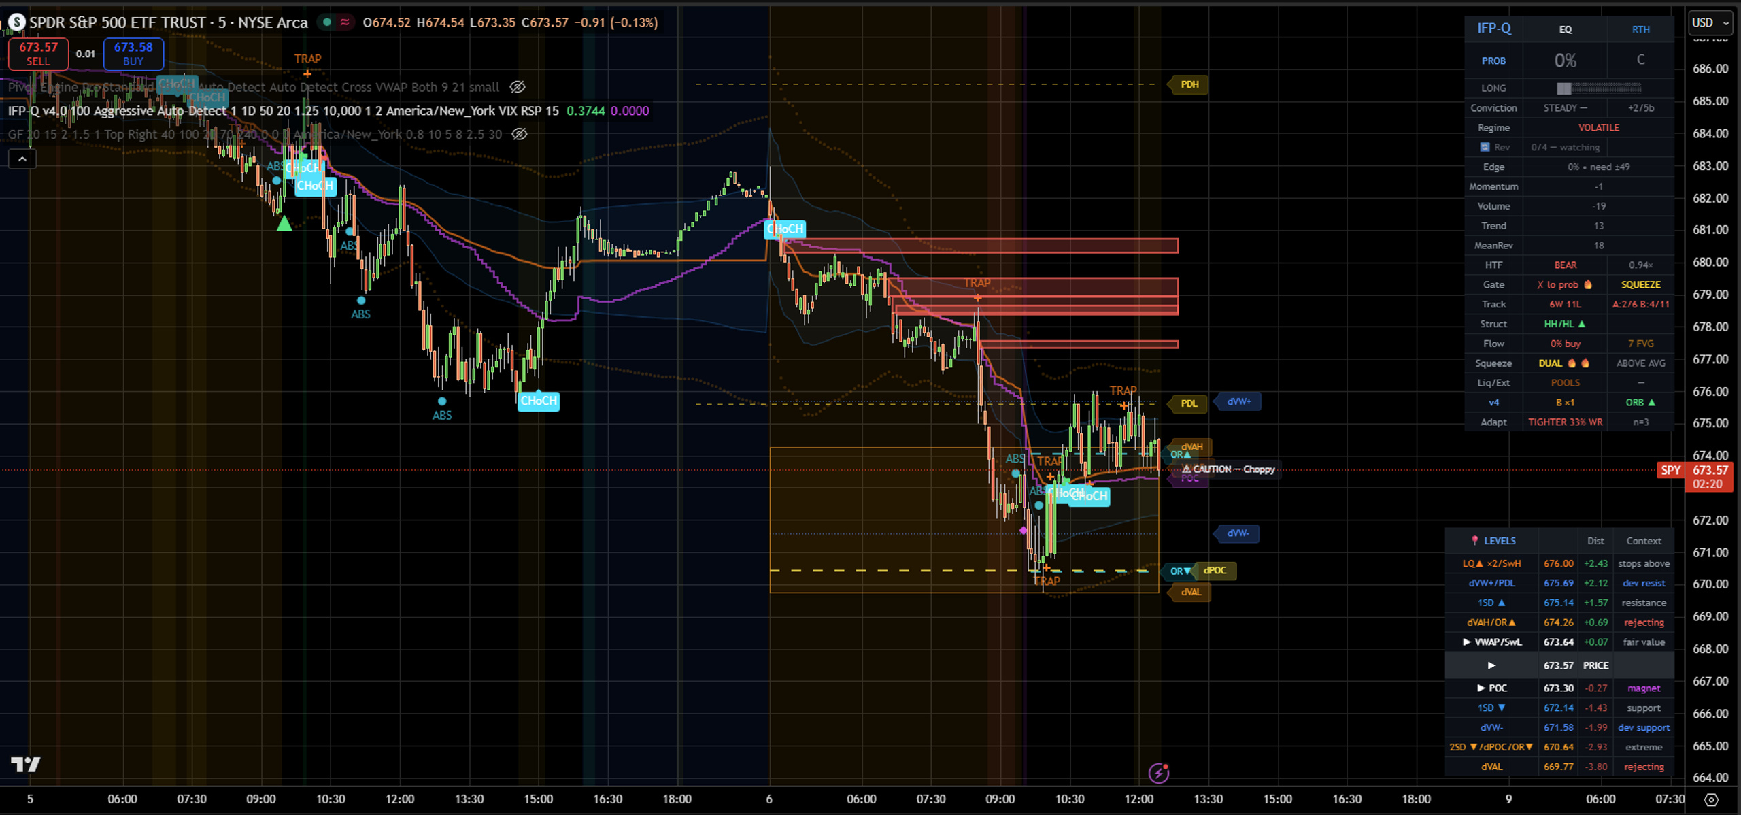Show the hidden GF indicator
The height and width of the screenshot is (815, 1741).
pos(520,134)
